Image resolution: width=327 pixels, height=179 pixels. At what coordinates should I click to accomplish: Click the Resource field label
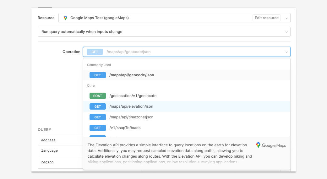coord(46,18)
